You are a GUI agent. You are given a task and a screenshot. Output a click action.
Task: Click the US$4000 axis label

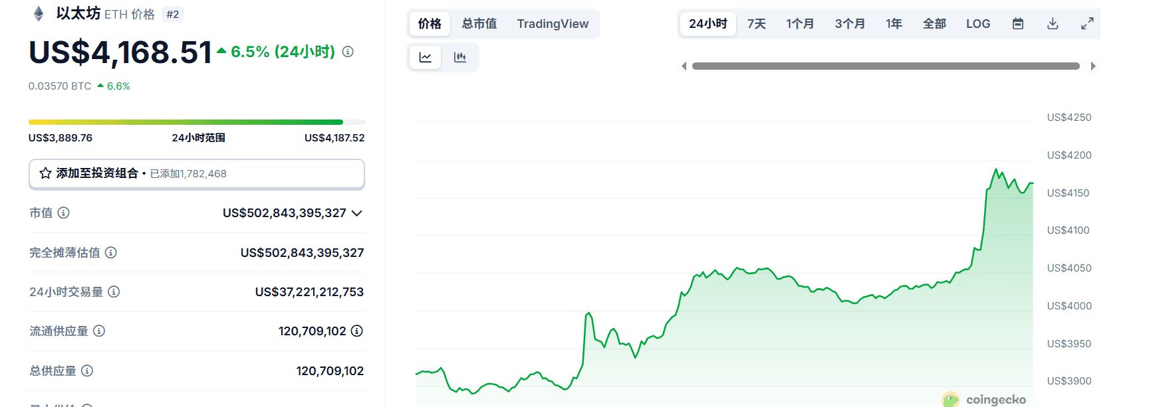point(1069,306)
